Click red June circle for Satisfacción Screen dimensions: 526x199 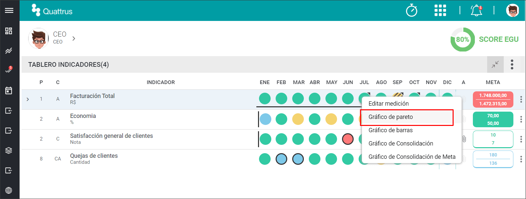tap(348, 139)
